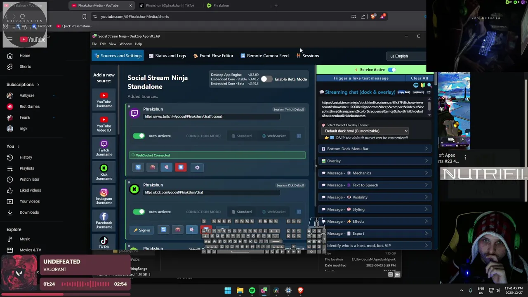This screenshot has height=297, width=528.
Task: Open the gear settings on Twitch source
Action: pyautogui.click(x=197, y=167)
